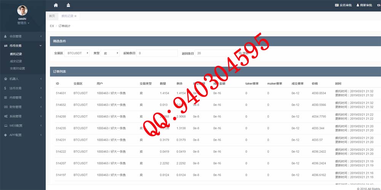The height and width of the screenshot is (190, 381).
Task: Click the home icon in top bar
Action: [56, 5]
